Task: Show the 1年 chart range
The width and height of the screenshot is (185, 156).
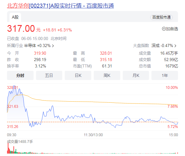Action: click(165, 75)
